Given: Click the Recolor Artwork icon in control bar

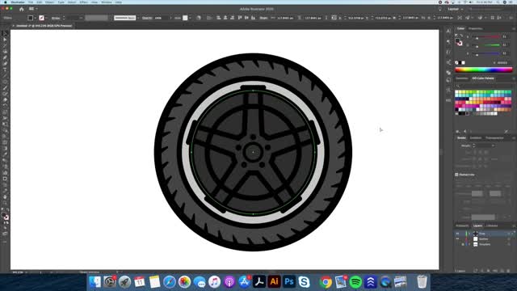Looking at the screenshot, I should pyautogui.click(x=199, y=18).
